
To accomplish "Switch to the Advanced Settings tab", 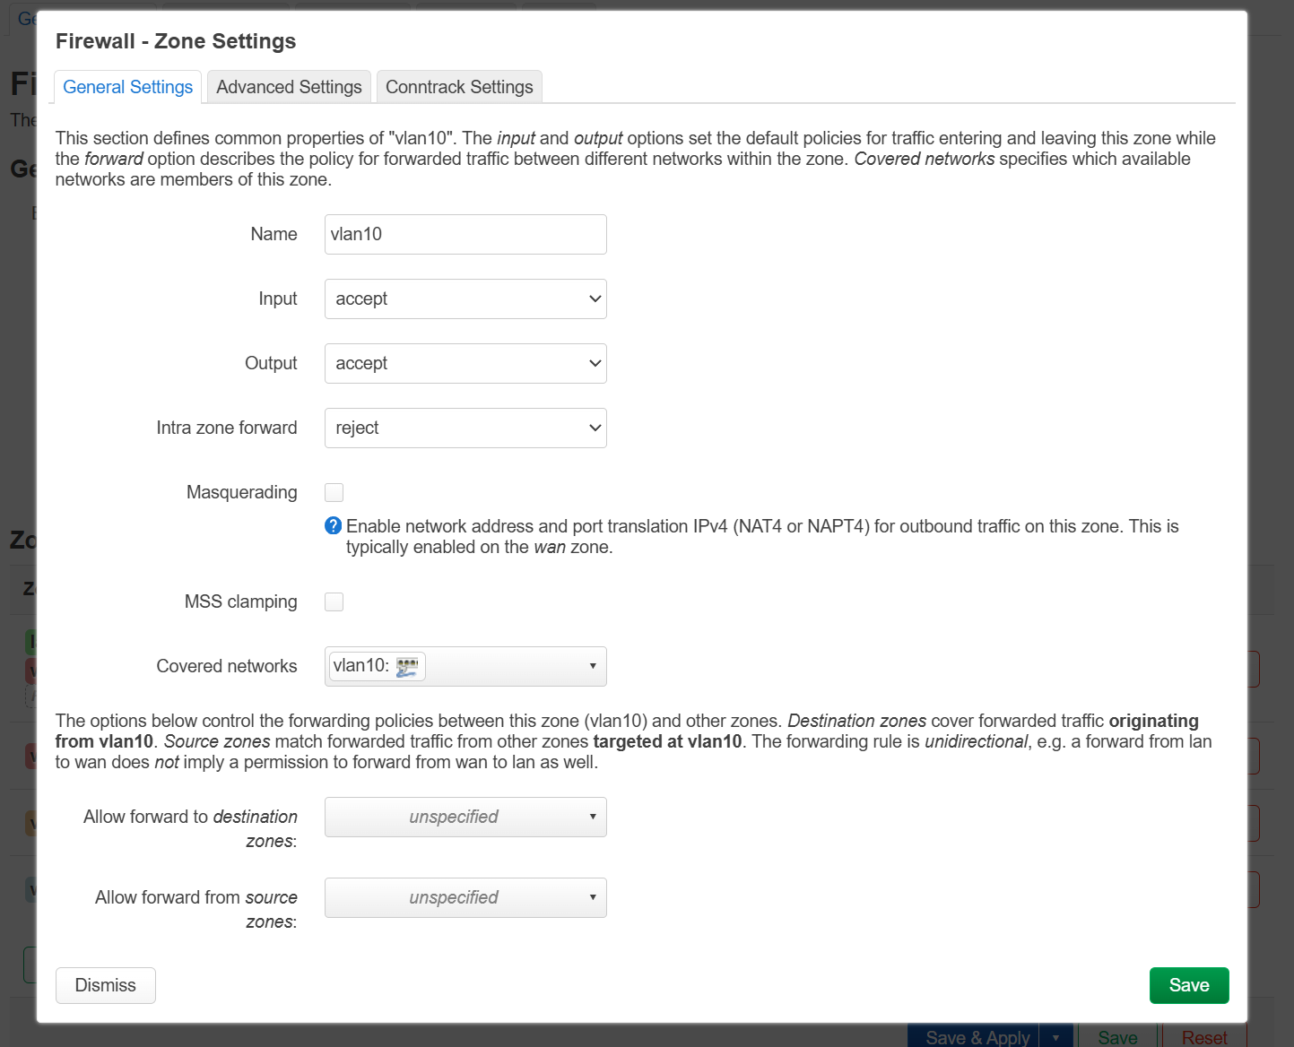I will point(289,87).
